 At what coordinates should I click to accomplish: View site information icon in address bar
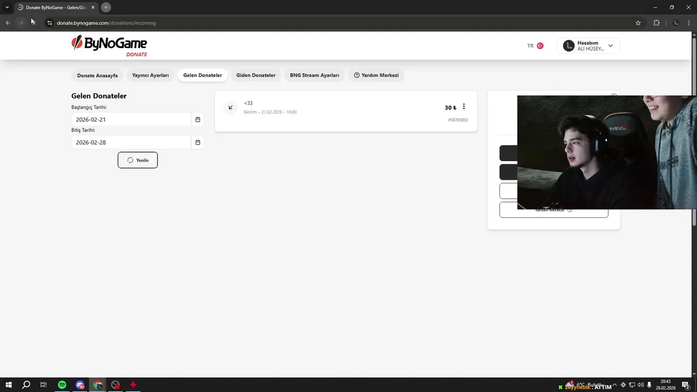(49, 23)
